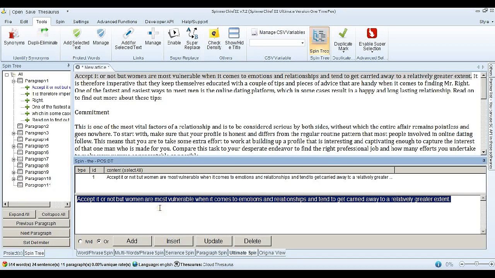The image size is (495, 278).
Task: Switch to Multi-Words/Phrase Spin tab
Action: (x=139, y=253)
